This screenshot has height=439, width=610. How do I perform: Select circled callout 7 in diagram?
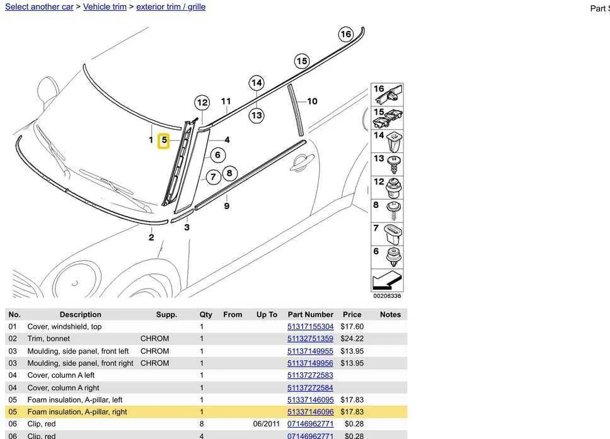213,178
